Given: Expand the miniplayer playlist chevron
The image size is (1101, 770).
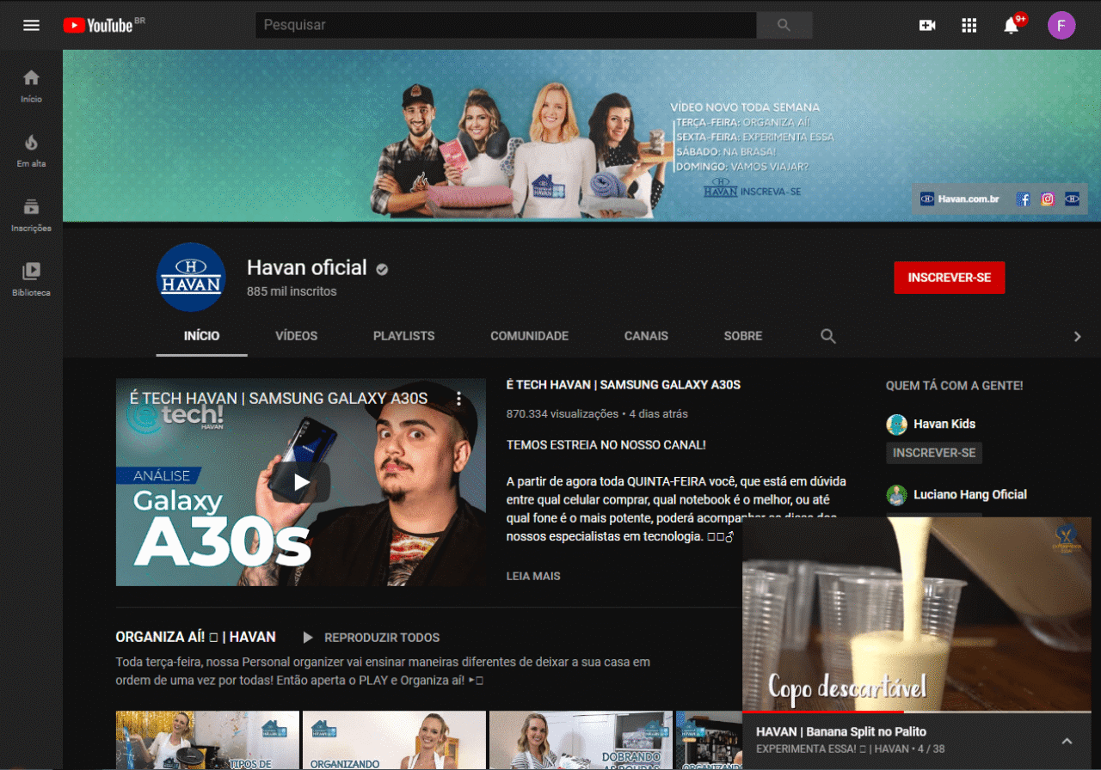Looking at the screenshot, I should [x=1067, y=741].
